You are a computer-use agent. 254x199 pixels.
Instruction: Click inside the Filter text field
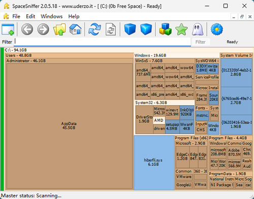point(102,42)
